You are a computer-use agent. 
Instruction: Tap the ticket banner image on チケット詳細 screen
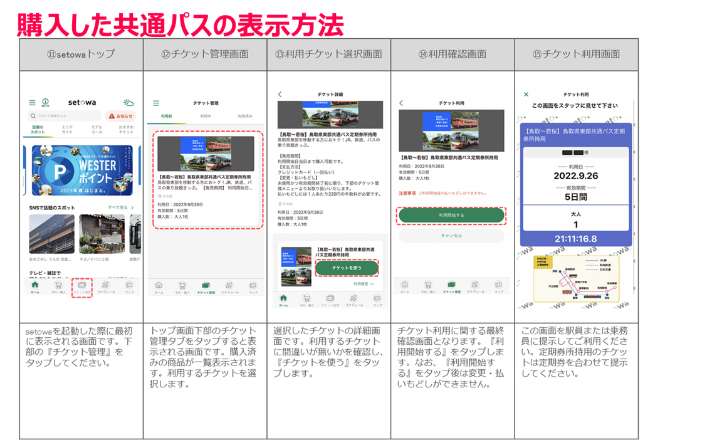(330, 115)
